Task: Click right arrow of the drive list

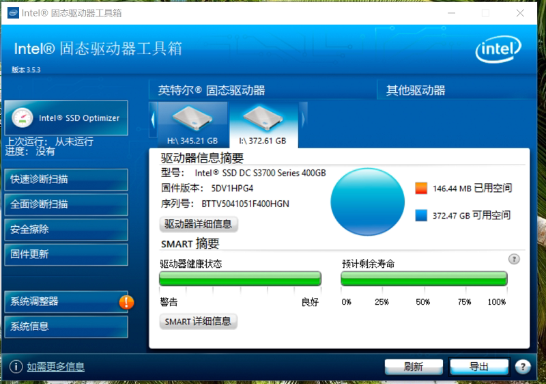Action: tap(303, 120)
